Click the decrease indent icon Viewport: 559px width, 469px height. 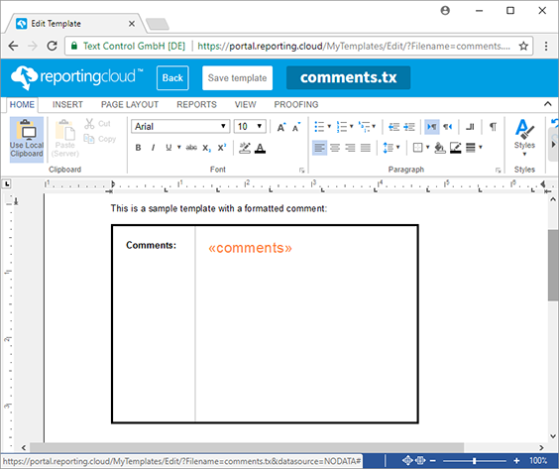click(393, 127)
